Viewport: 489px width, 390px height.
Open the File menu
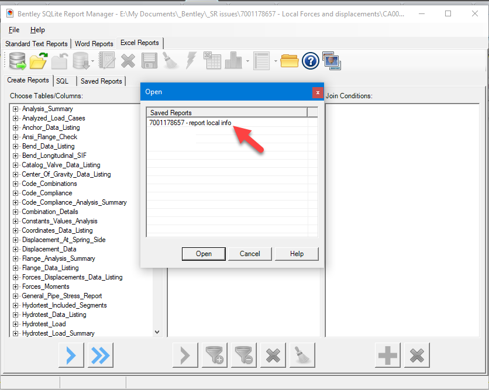point(14,30)
